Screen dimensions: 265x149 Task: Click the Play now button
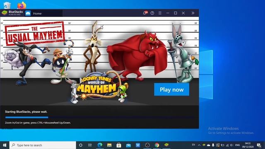coord(171,89)
